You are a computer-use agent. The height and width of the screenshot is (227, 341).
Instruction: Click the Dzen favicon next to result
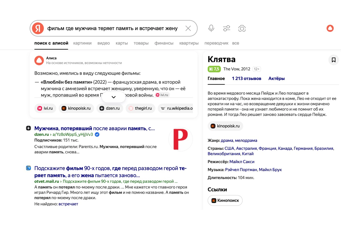tap(28, 128)
